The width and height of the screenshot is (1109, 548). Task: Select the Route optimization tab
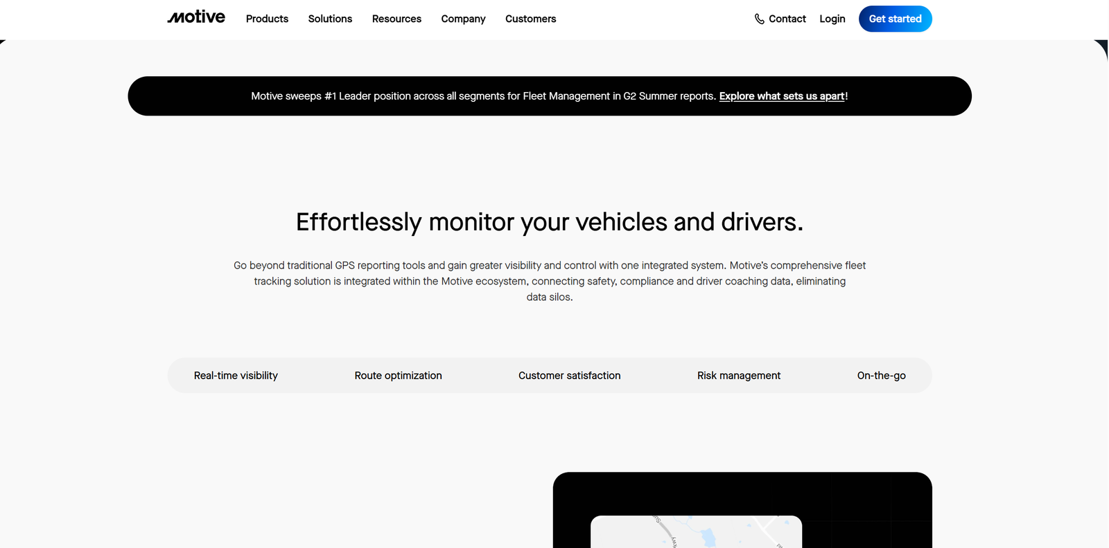point(398,376)
